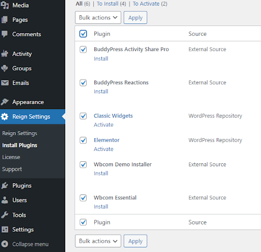Click Elementor's WordPress Repository source text
The image size is (261, 252).
215,140
